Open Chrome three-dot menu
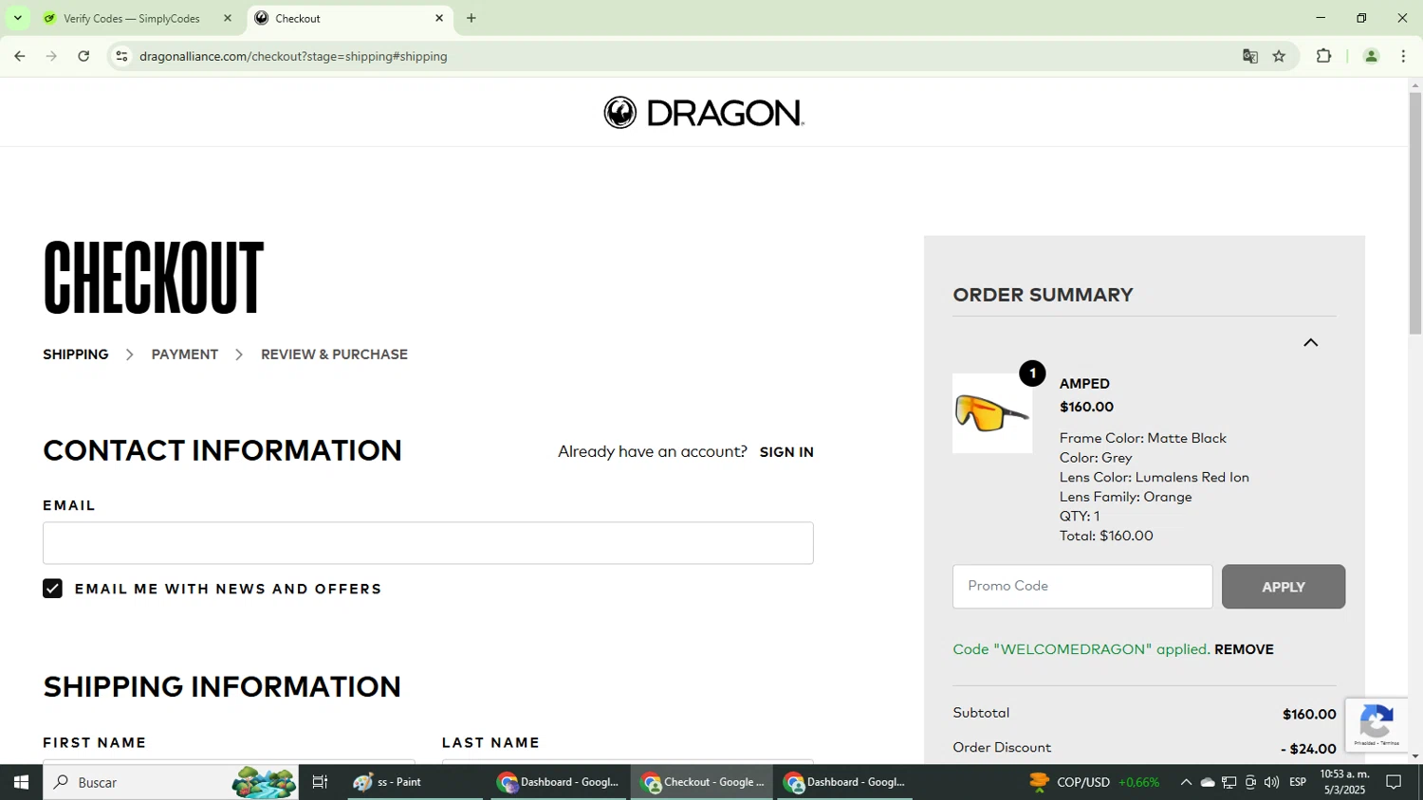The width and height of the screenshot is (1423, 800). (x=1403, y=56)
